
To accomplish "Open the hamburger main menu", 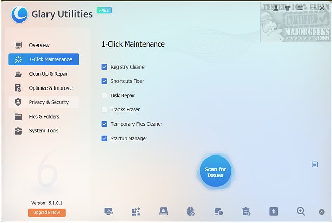I will click(x=299, y=8).
